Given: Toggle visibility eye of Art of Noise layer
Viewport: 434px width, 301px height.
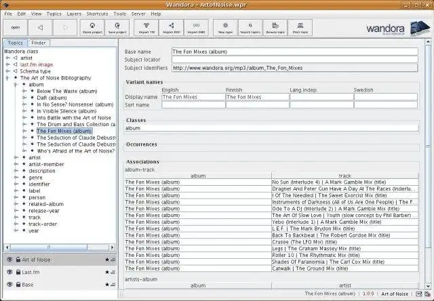Looking at the screenshot, I should point(9,260).
